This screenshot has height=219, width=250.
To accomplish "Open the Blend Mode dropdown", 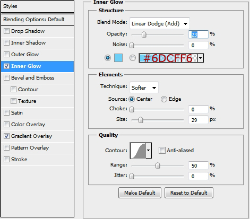I will coord(160,23).
